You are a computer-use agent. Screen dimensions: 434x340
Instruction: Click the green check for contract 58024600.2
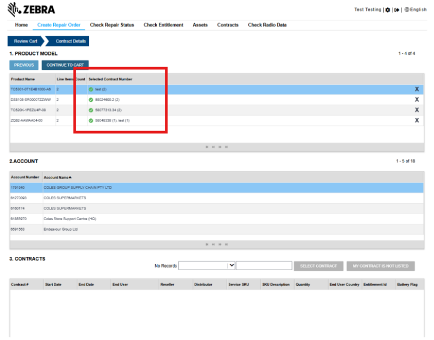click(x=91, y=100)
